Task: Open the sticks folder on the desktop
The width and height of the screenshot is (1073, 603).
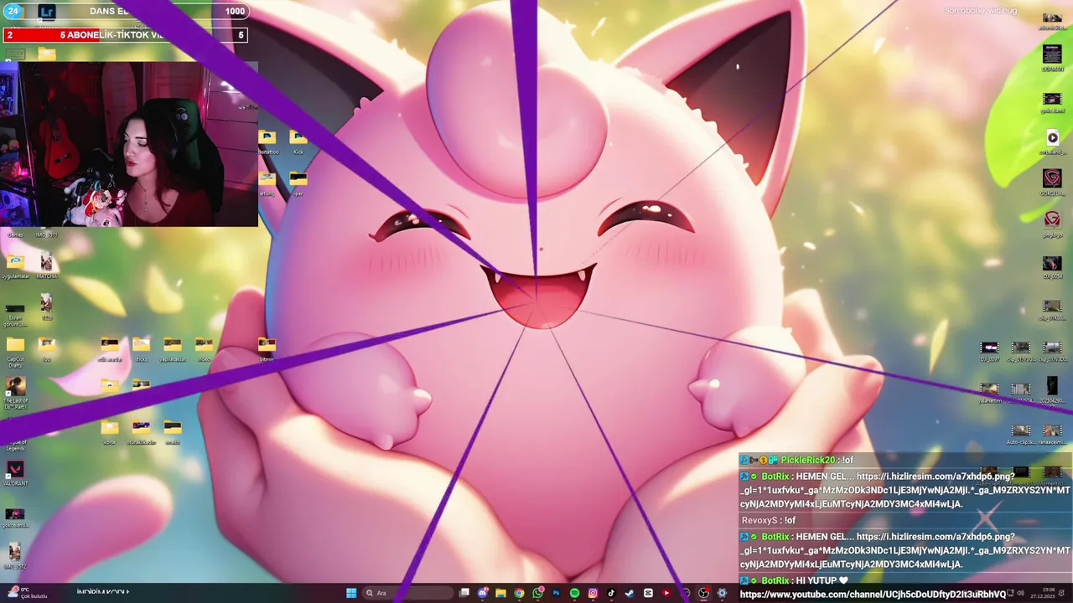Action: click(x=141, y=348)
